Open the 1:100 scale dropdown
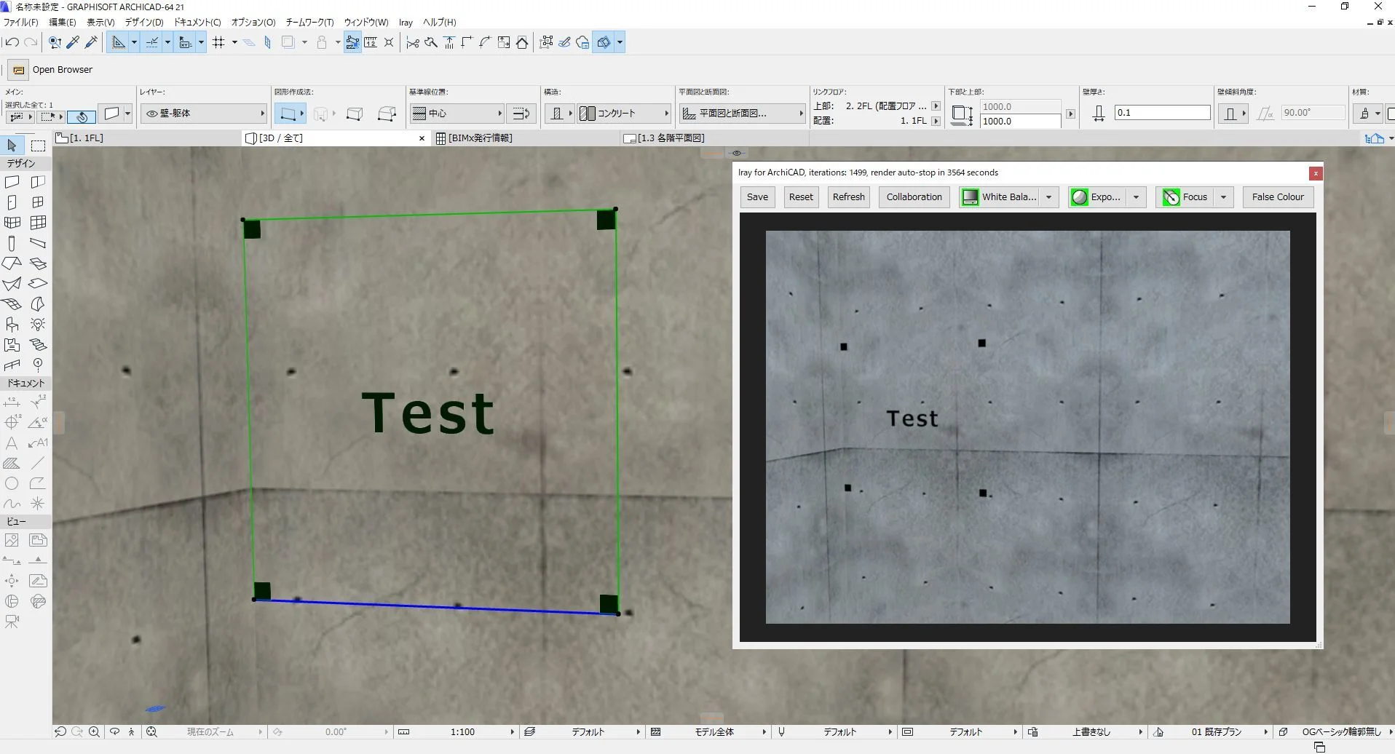 [x=462, y=732]
